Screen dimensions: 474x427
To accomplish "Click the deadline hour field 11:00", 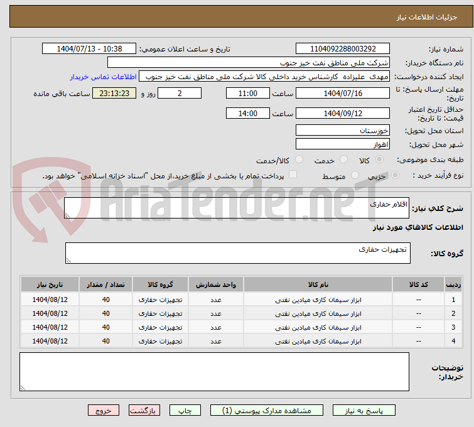I will click(x=248, y=93).
